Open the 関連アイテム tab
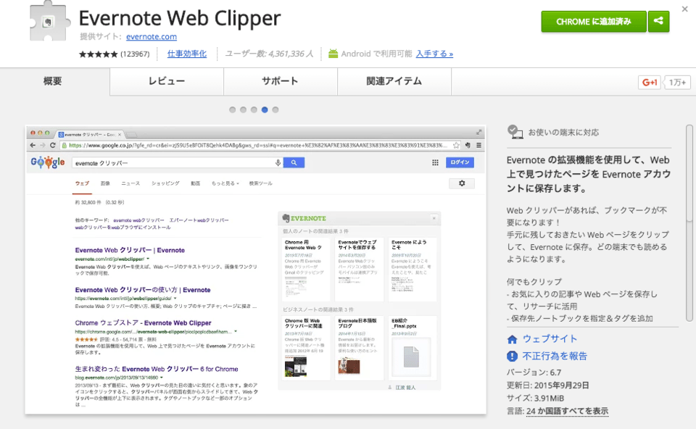This screenshot has height=429, width=696. [394, 81]
